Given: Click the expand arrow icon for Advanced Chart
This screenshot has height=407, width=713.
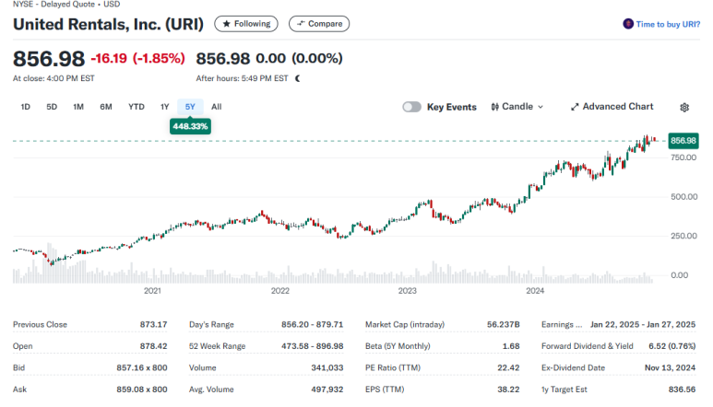Looking at the screenshot, I should coord(575,107).
